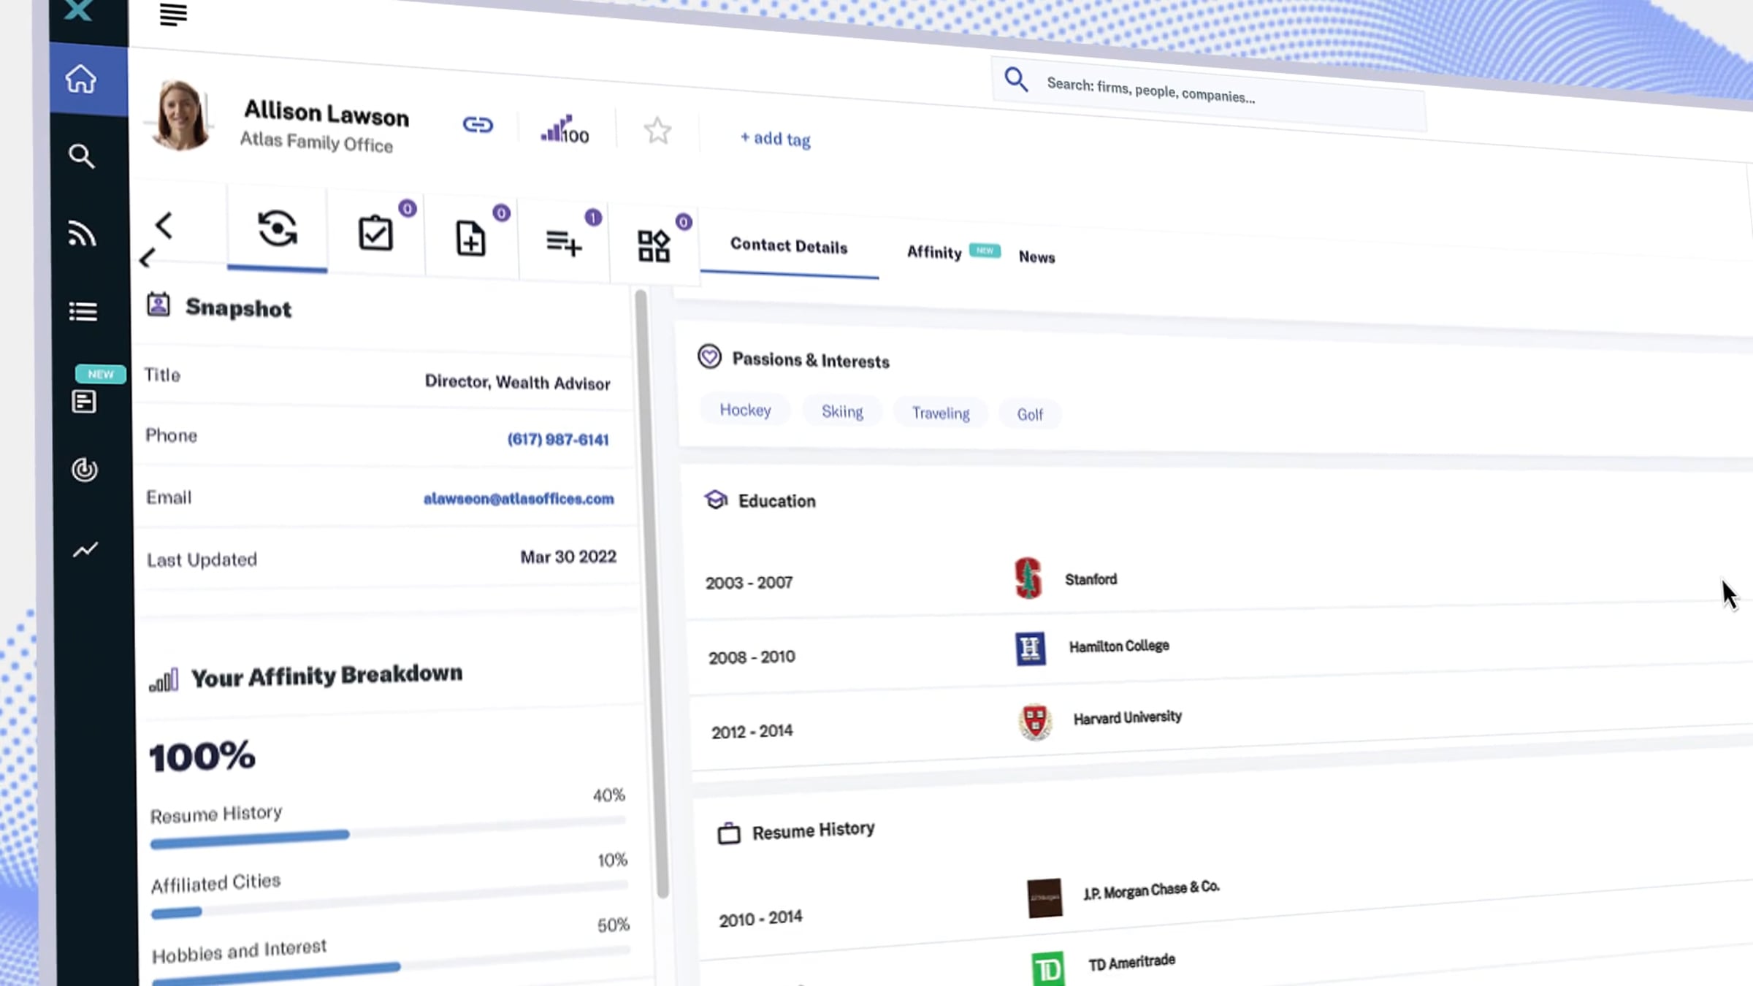Screen dimensions: 1753x986
Task: Collapse panel with the back chevron
Action: pos(164,226)
